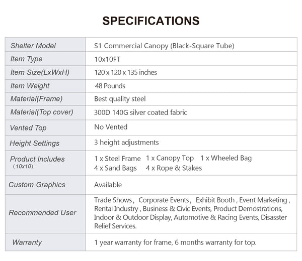
Task: Select the 10x10FT item type value
Action: (x=109, y=59)
